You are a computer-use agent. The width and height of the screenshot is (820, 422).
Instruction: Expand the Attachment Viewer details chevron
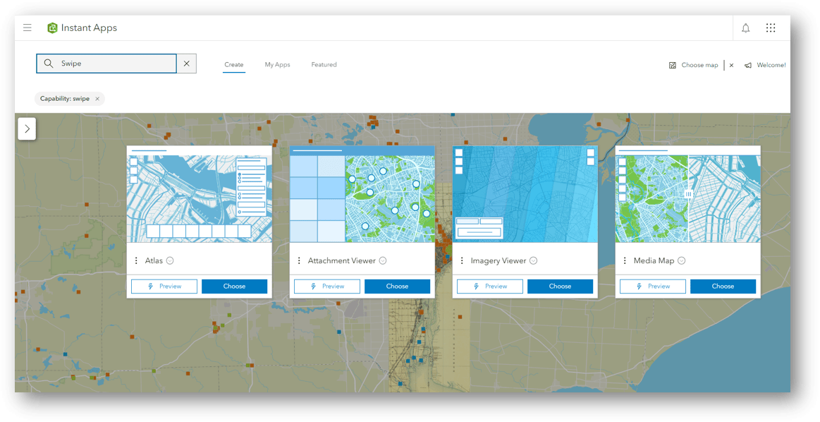[x=383, y=260]
